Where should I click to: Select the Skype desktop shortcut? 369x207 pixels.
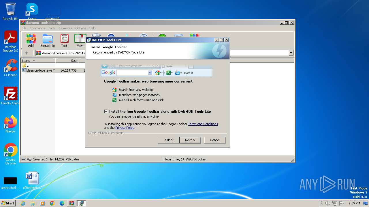32,11
